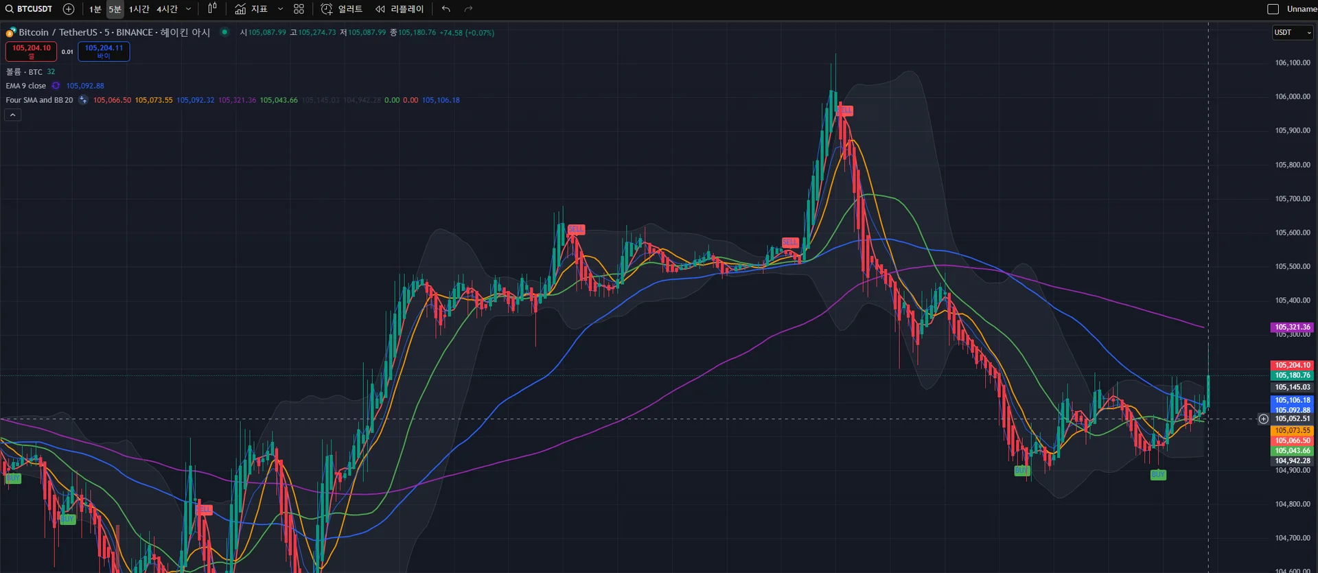Screen dimensions: 1318x573
Task: Click the orange 105,073.55 price axis label
Action: [1293, 430]
